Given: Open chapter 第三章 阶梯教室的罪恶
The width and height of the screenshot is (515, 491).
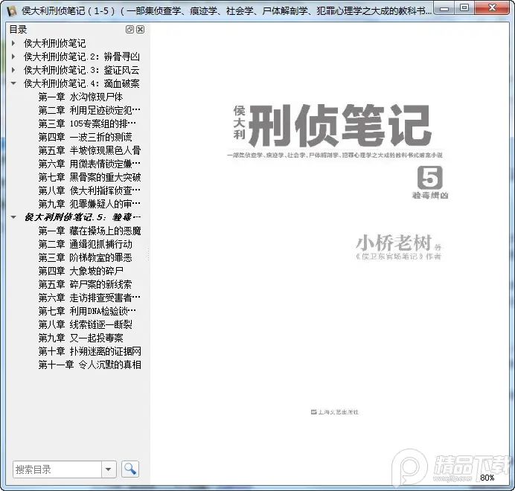Looking at the screenshot, I should 85,257.
